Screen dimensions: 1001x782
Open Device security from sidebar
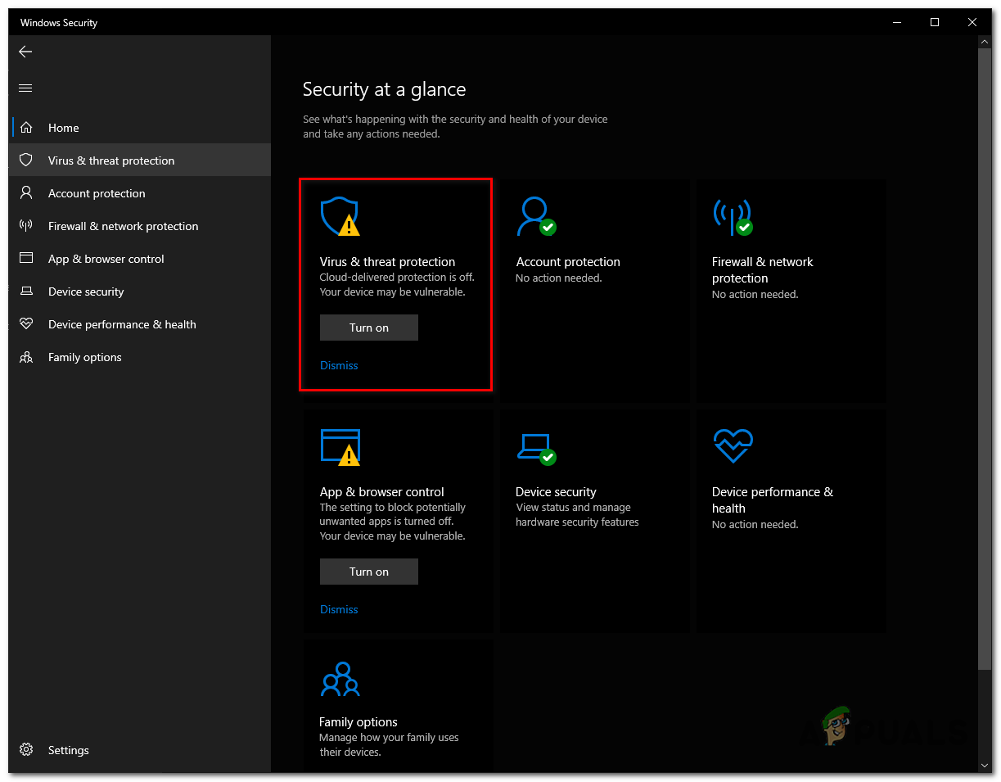click(86, 292)
